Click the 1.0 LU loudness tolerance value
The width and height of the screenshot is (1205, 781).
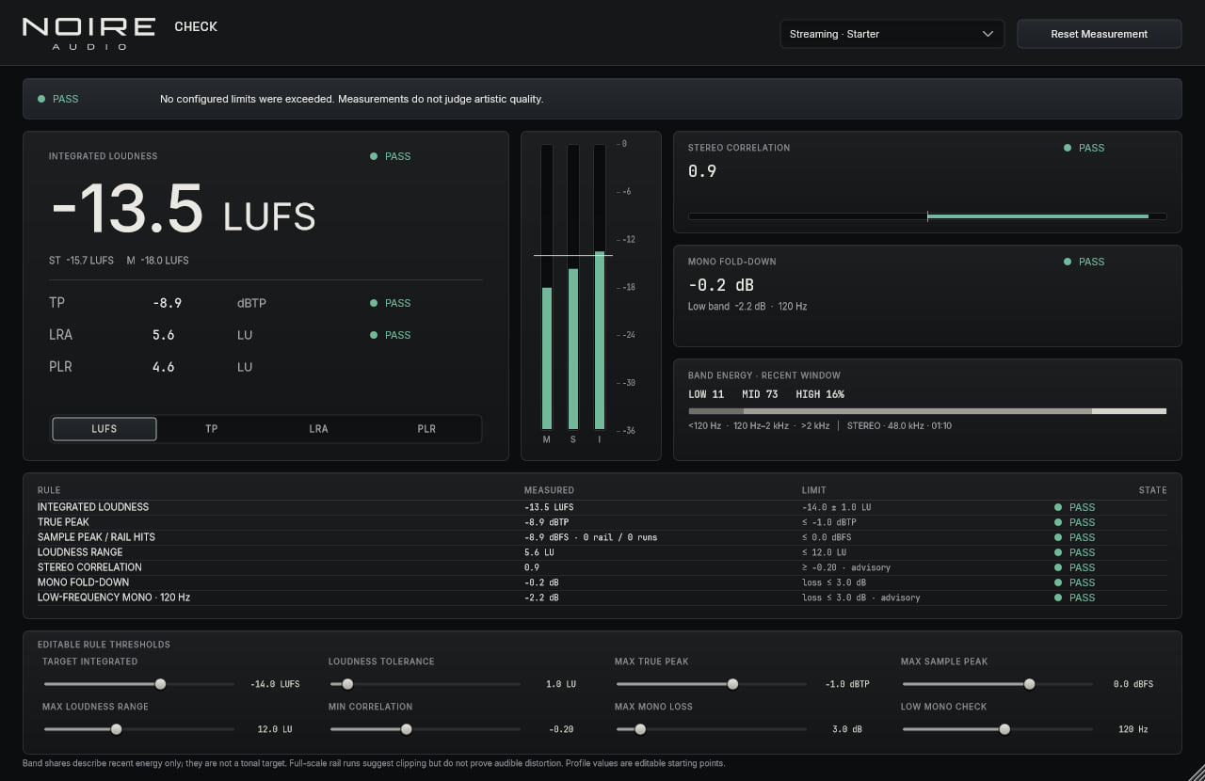coord(561,684)
